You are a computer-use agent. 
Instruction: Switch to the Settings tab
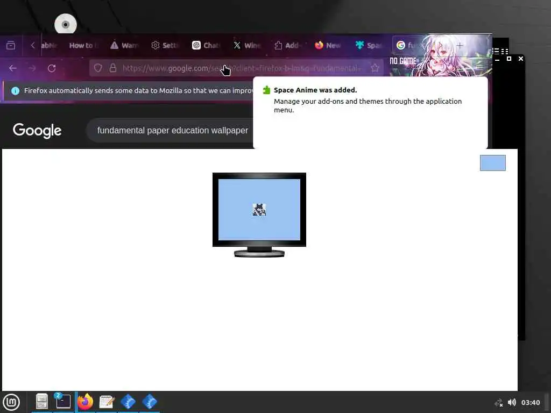pos(165,45)
